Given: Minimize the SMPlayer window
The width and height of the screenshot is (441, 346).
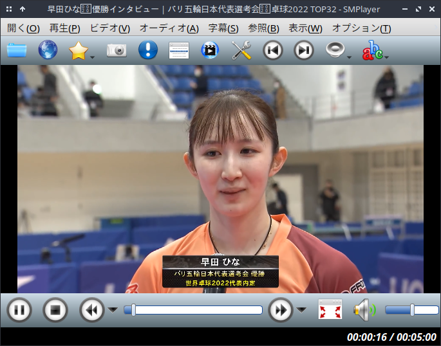Looking at the screenshot, I should (x=405, y=9).
